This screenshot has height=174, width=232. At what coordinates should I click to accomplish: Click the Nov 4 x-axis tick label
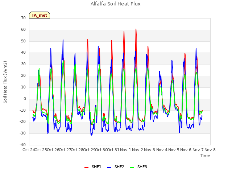click(x=162, y=150)
